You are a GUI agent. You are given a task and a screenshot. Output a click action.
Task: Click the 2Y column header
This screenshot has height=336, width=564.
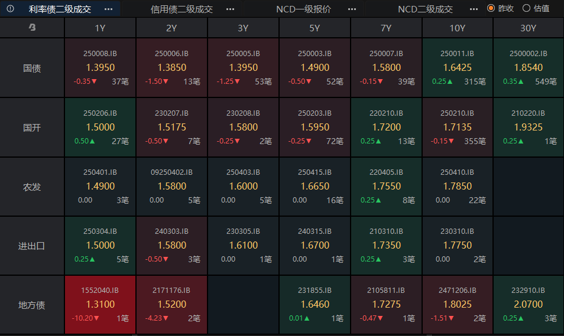pos(171,28)
